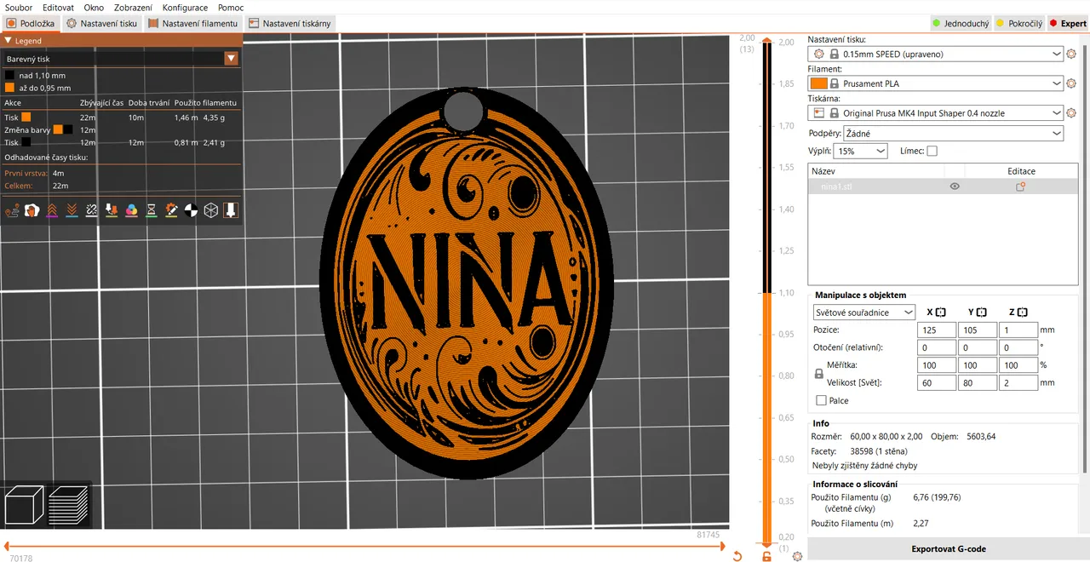Click the Y axis mirror icon

[x=982, y=313]
